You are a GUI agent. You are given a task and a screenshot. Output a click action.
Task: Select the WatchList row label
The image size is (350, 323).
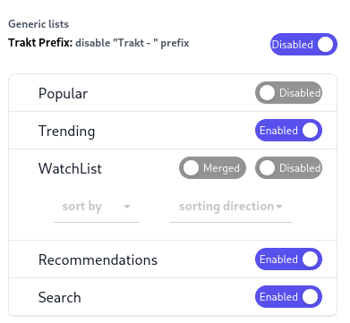point(70,168)
